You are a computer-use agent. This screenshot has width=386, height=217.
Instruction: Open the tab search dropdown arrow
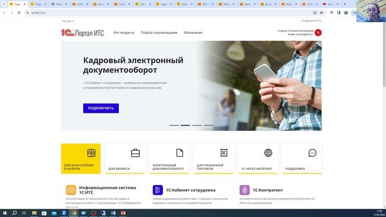pos(4,4)
